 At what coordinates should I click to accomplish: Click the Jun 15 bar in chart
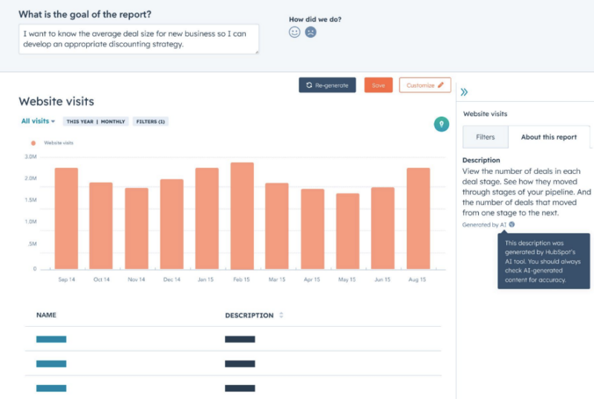click(x=382, y=228)
